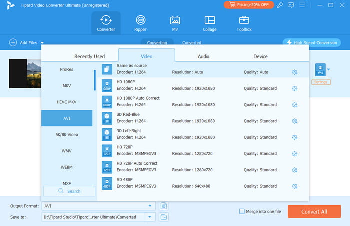Screen dimensions: 350x226
Task: Open the Output Format dropdown
Action: [x=150, y=206]
